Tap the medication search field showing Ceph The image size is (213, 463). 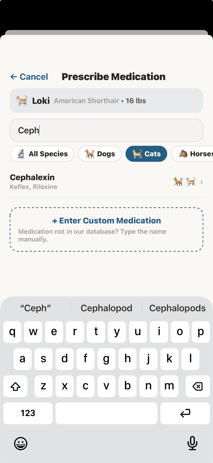click(x=106, y=130)
